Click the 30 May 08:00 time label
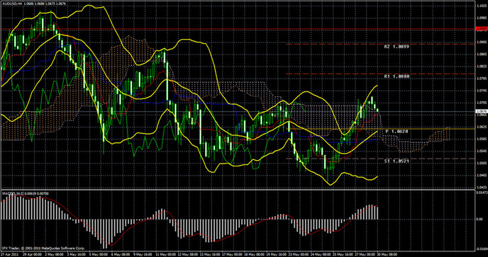This screenshot has height=257, width=488. (387, 254)
